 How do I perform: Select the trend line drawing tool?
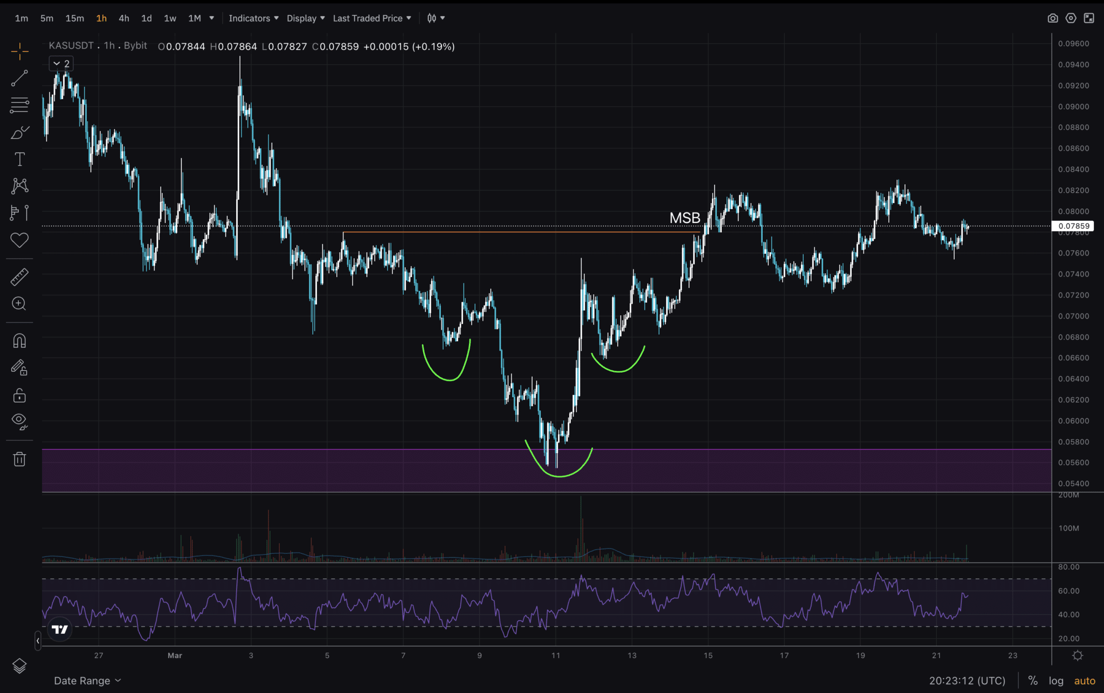point(19,79)
